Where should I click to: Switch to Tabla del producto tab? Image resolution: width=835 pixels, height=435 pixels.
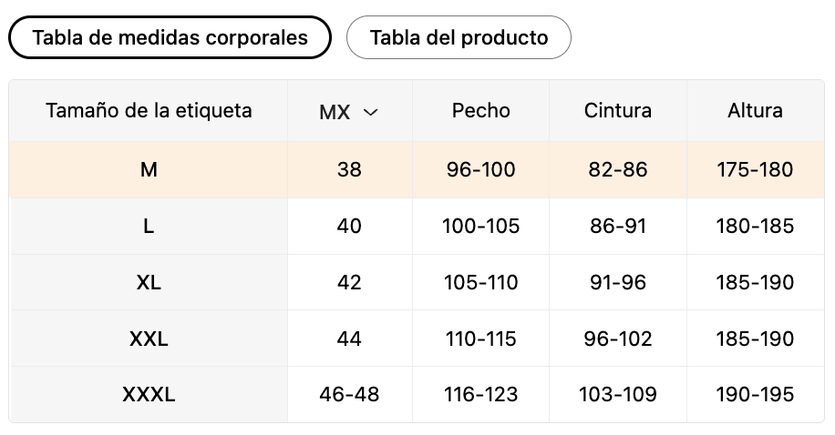click(459, 37)
